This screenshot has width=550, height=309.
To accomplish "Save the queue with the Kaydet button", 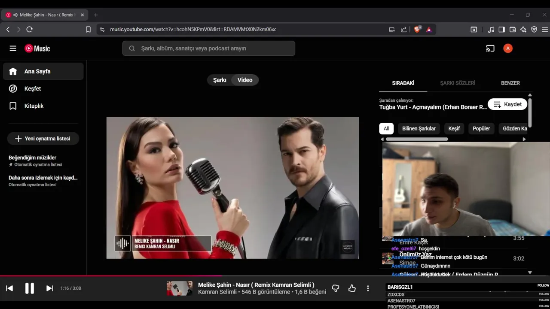I will pos(507,104).
